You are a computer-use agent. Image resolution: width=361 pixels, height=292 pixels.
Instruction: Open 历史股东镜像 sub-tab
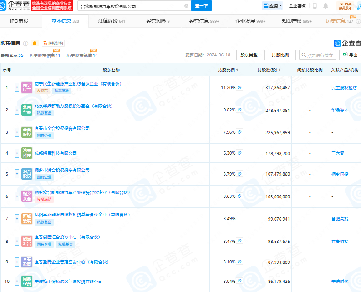click(82, 55)
